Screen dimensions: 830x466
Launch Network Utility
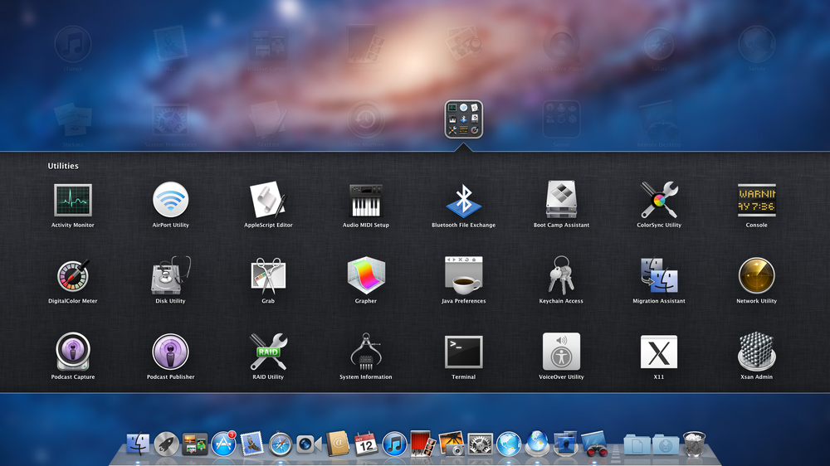pyautogui.click(x=756, y=275)
